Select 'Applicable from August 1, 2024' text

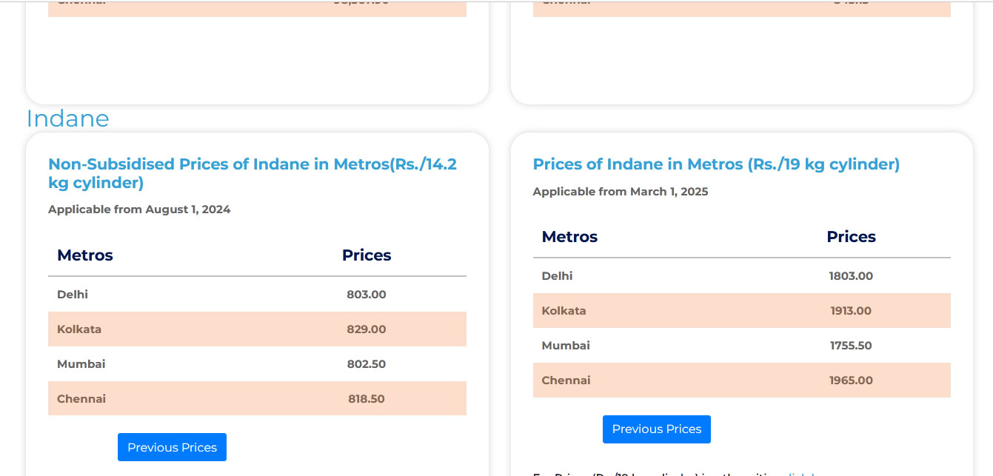click(139, 209)
